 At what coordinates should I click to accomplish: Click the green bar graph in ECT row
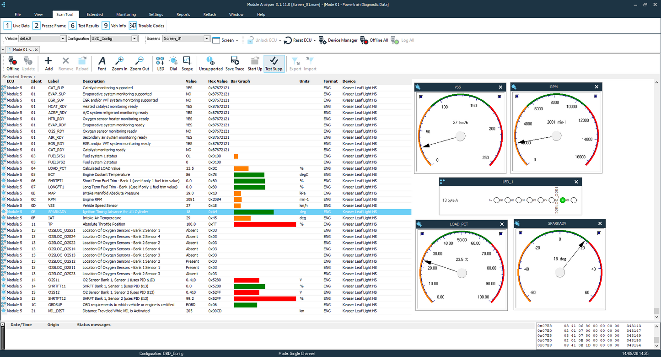click(x=249, y=175)
